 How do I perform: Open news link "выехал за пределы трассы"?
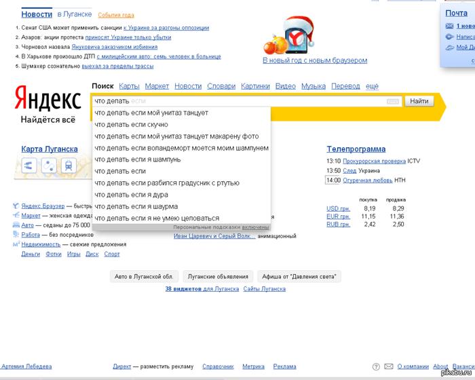tap(117, 66)
